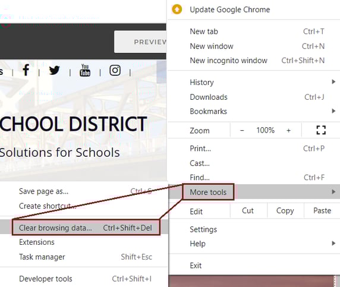Screen dimensions: 340x287
Task: Click the Paste edit button
Action: (322, 210)
